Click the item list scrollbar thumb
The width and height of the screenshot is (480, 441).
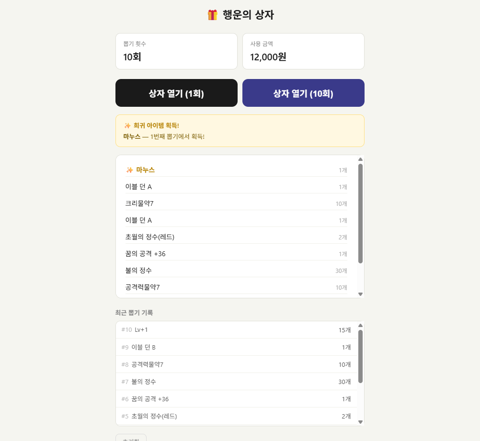360,213
